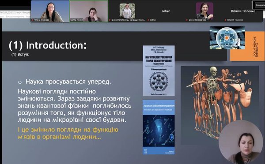Click the orange 'Look at medicine differently' block

(x=247, y=46)
